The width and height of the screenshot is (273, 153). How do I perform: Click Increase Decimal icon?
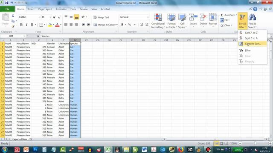pos(142,25)
